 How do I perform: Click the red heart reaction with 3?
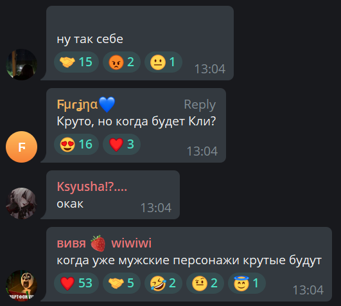121,144
